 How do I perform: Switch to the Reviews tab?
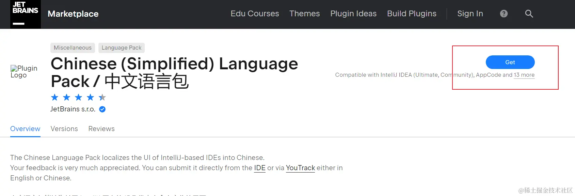tap(101, 129)
